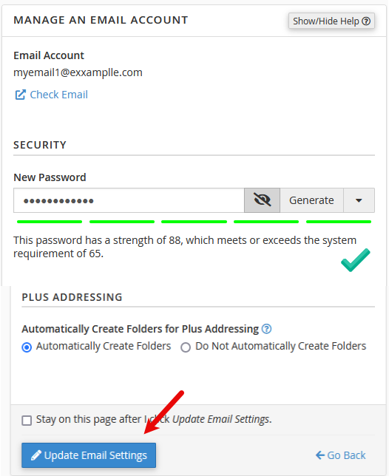Check the Stay on this page checkbox
389x476 pixels.
(x=27, y=421)
